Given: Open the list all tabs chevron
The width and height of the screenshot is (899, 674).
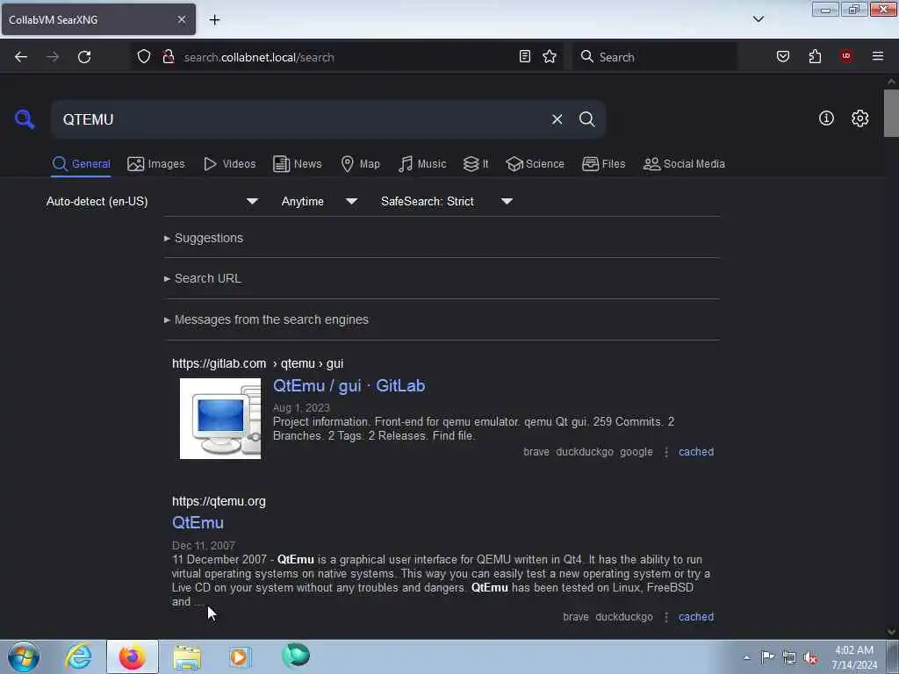Looking at the screenshot, I should [x=759, y=19].
